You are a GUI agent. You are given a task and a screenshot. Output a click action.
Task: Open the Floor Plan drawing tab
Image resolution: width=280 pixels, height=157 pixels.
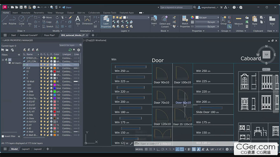point(49,35)
